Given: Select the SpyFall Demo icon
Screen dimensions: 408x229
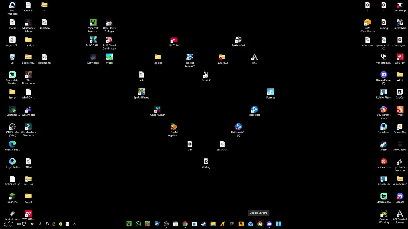Looking at the screenshot, I should pos(142,94).
